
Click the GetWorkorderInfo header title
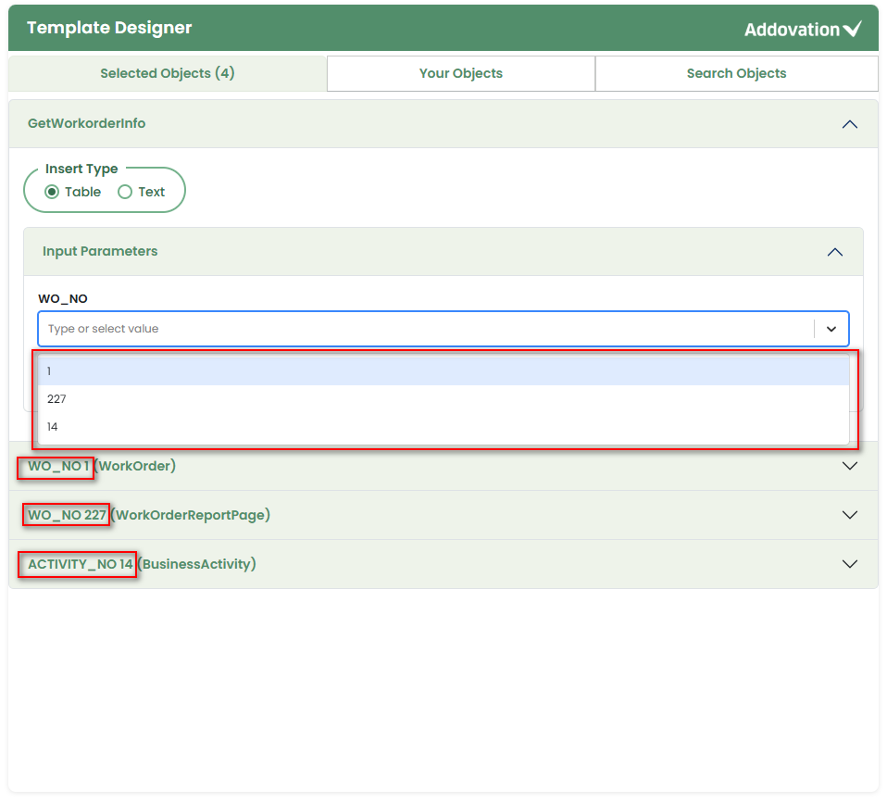[87, 123]
